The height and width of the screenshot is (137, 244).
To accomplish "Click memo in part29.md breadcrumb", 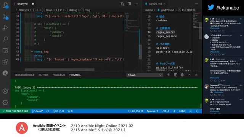I will coord(149,10).
